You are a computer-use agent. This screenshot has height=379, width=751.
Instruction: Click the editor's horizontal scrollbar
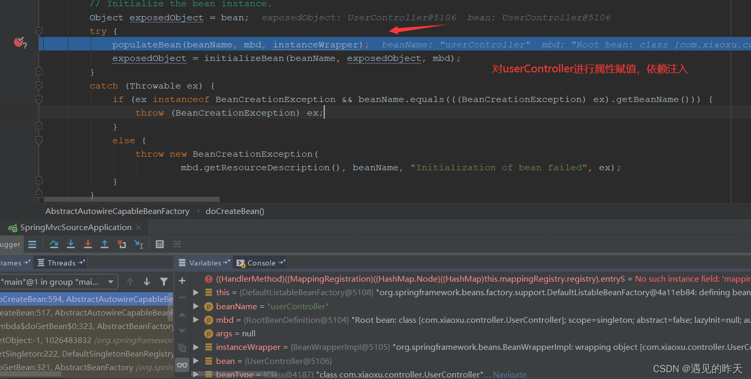point(132,199)
